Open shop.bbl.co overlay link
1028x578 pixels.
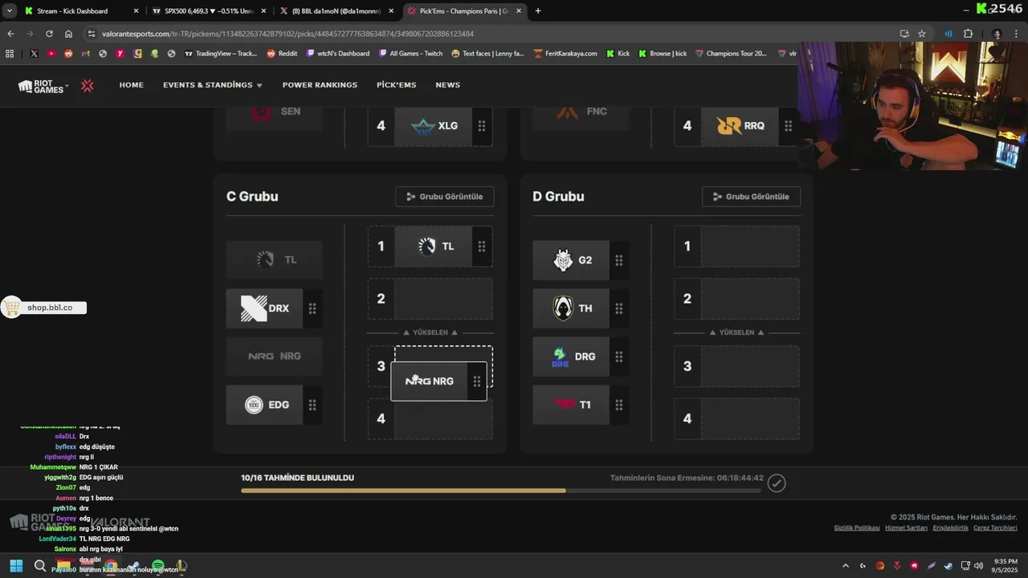[44, 307]
